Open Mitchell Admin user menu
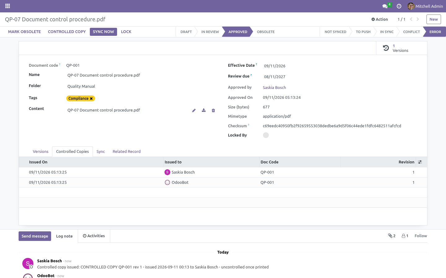The width and height of the screenshot is (446, 278). 425,6
